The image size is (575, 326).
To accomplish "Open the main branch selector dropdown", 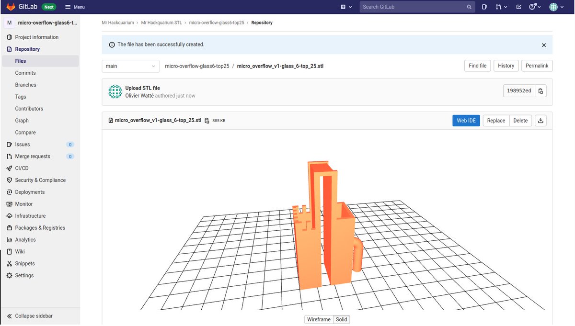I will (x=130, y=66).
